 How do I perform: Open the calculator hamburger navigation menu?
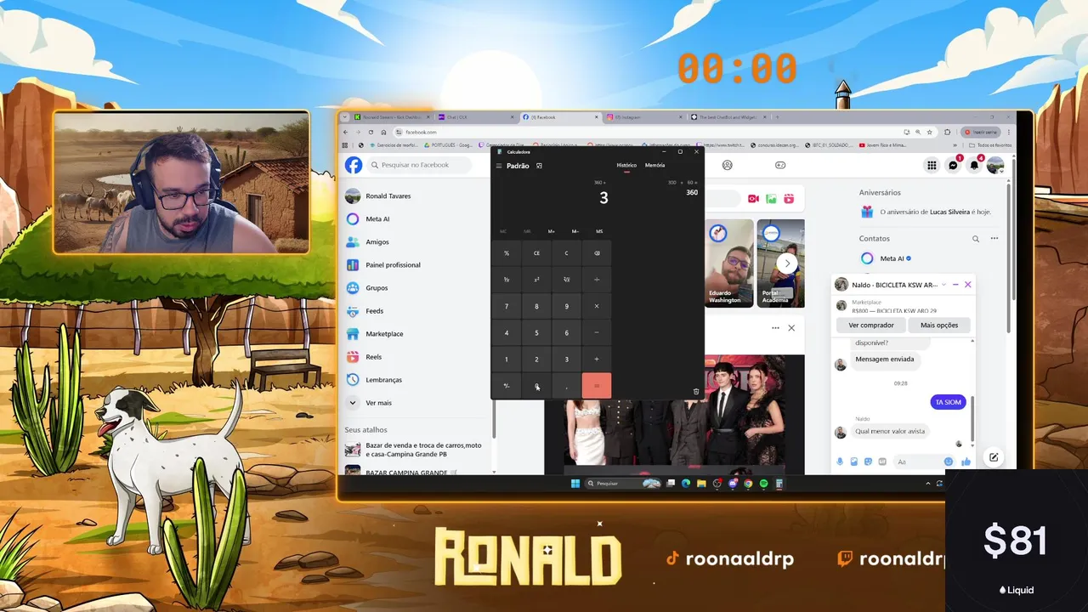click(499, 166)
